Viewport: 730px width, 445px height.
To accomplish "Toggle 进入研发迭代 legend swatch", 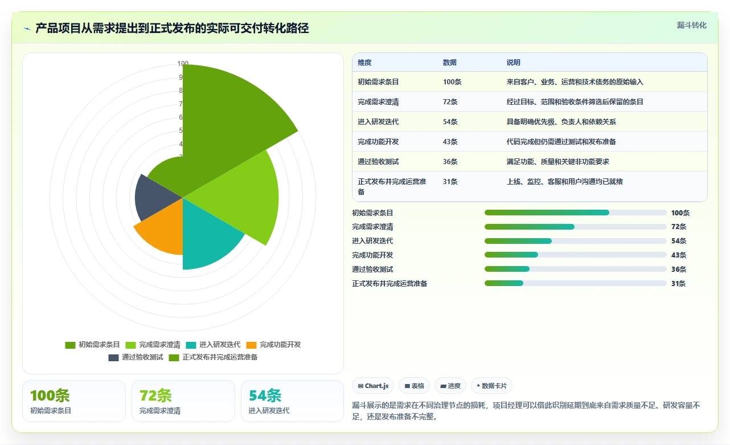I will click(x=191, y=345).
